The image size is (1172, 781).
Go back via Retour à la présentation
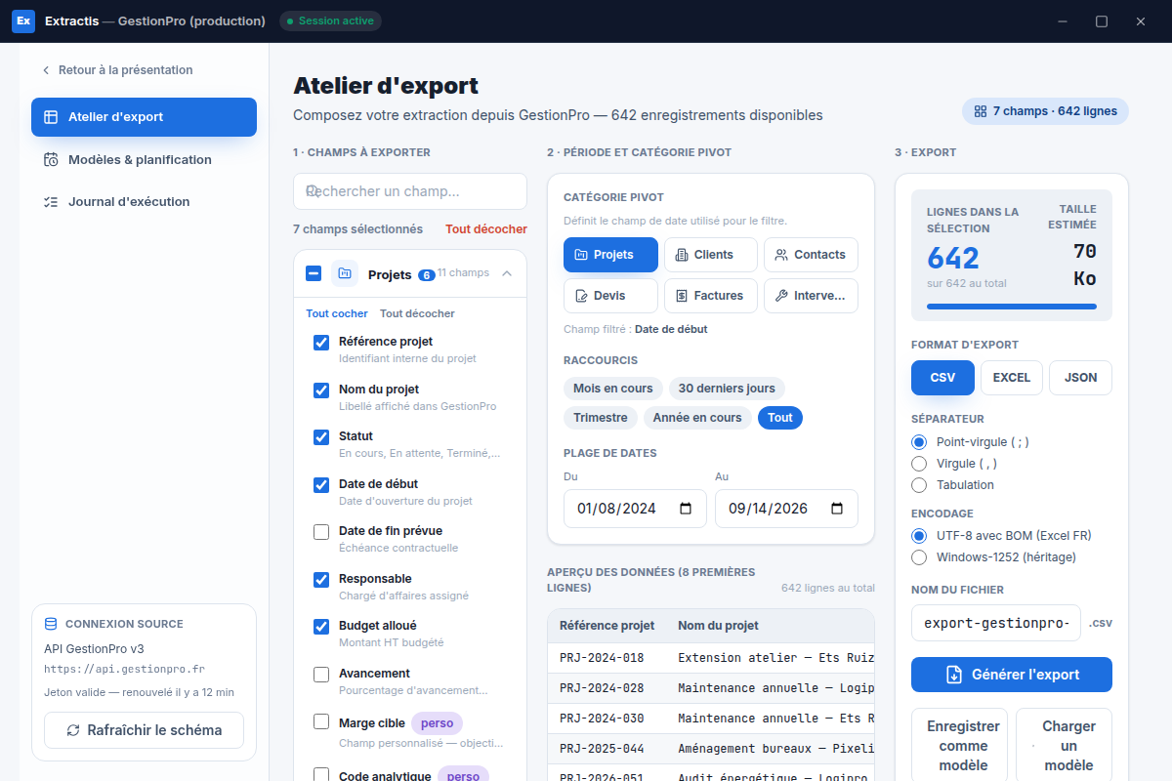(116, 70)
